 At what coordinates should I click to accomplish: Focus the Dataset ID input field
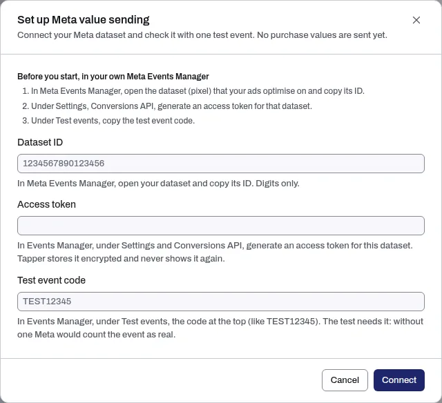(221, 164)
